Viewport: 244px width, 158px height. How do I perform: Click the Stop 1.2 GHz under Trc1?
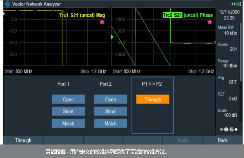[x=93, y=71]
